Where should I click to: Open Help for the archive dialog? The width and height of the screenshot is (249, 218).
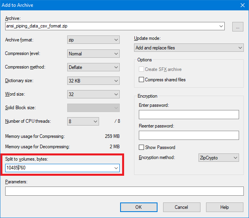click(x=225, y=207)
